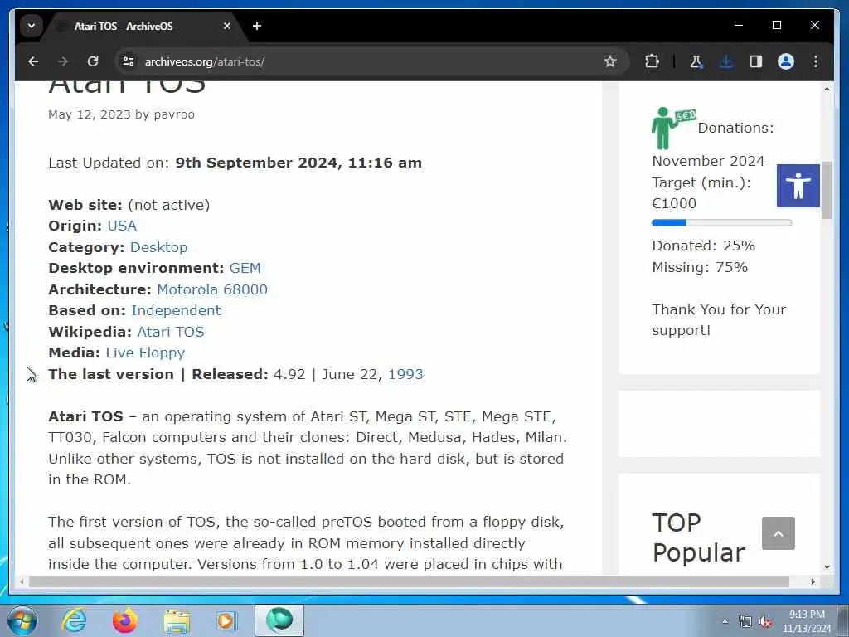Reload the Atari TOS page
The height and width of the screenshot is (637, 849).
coord(93,61)
